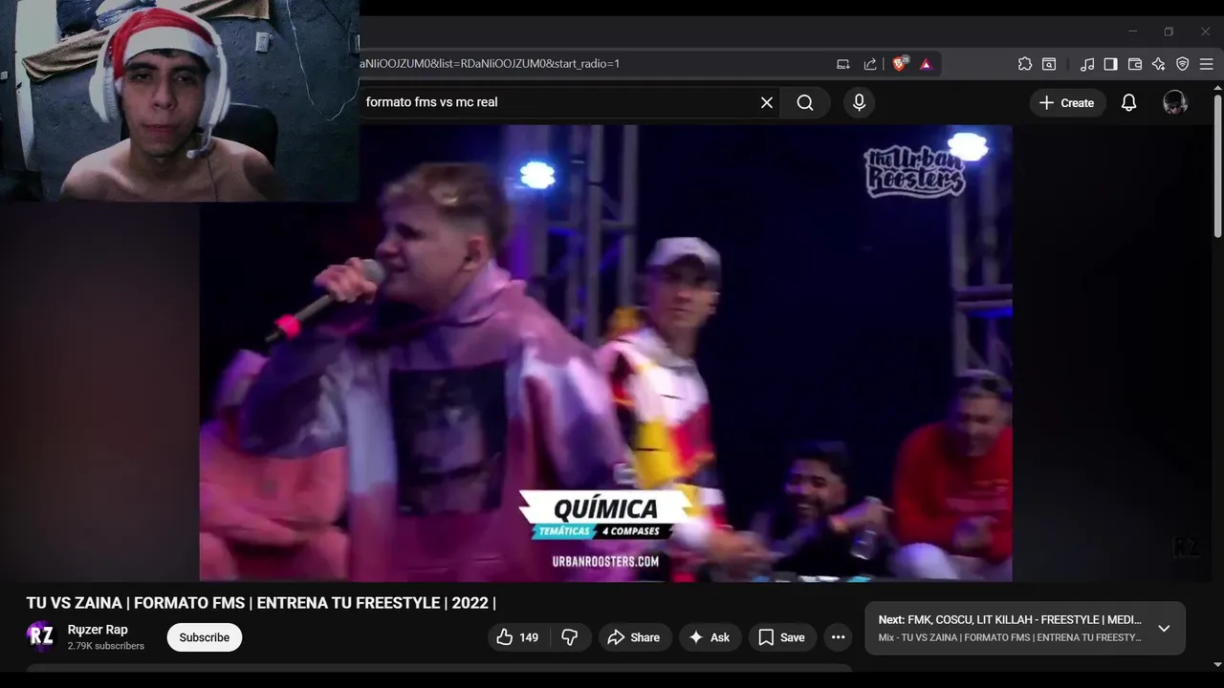Screen dimensions: 1224x688
Task: Click the video player area
Action: click(x=605, y=354)
